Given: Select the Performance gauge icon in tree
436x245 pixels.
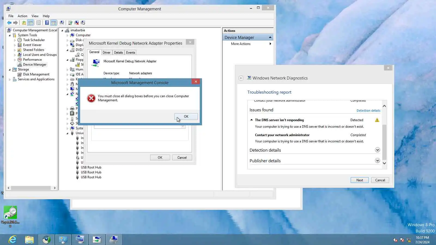Looking at the screenshot, I should pos(20,60).
